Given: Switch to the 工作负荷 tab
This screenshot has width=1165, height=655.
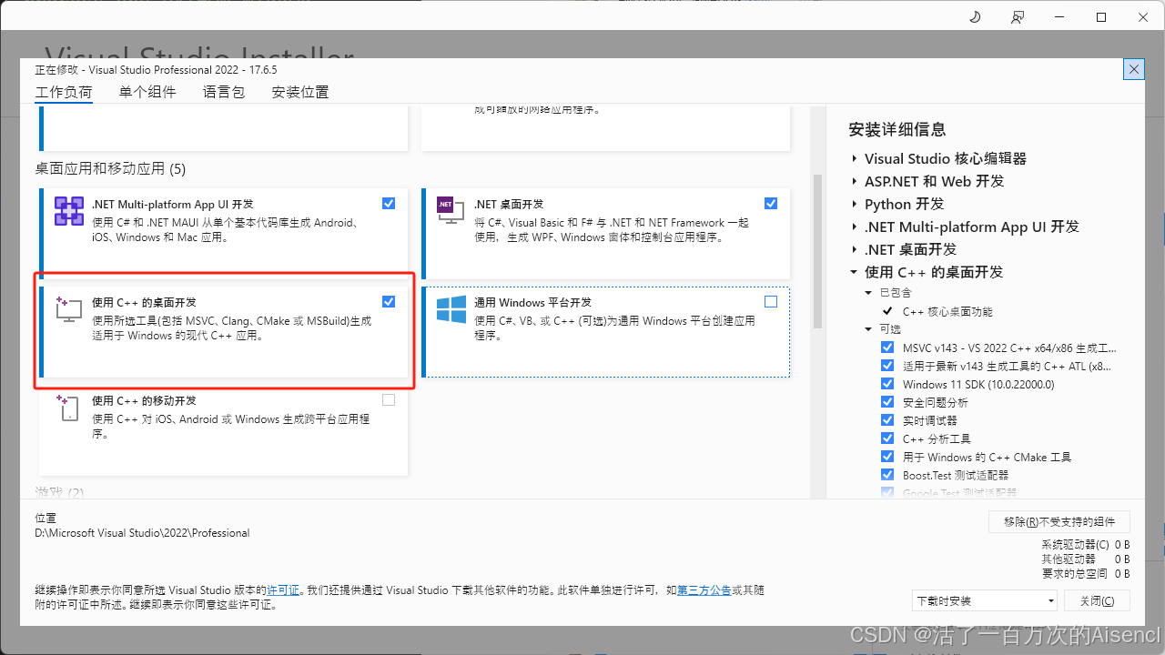Looking at the screenshot, I should [x=64, y=92].
